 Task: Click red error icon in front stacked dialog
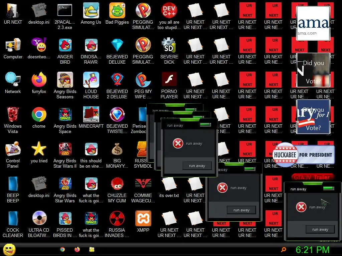coord(178,143)
